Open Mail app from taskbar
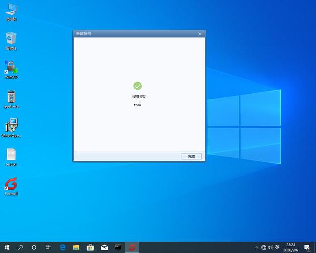Screen dimensions: 316x253 click(x=104, y=247)
